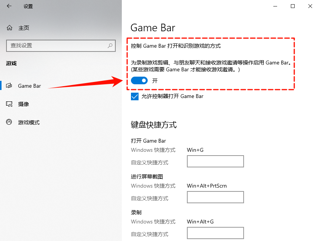Viewport: 319px width, 241px height.
Task: Click the 录制 label
Action: (136, 212)
